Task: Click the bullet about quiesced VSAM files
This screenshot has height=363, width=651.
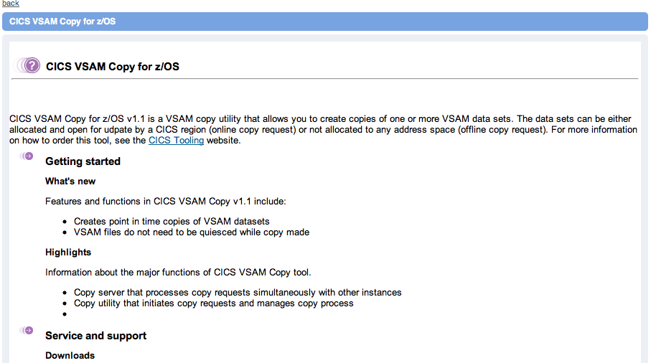Action: pos(192,232)
